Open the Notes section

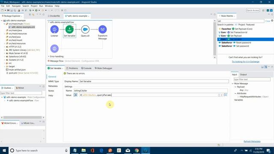click(51, 91)
